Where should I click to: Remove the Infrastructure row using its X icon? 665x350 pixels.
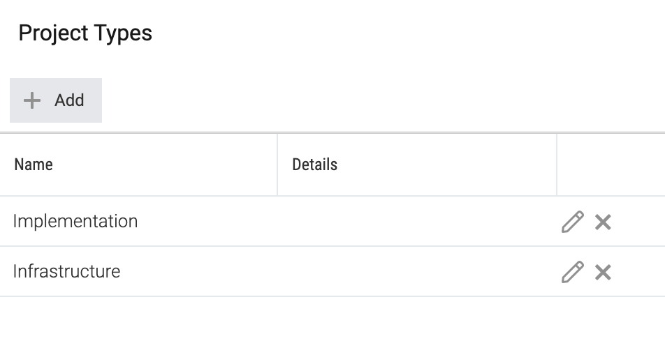(x=603, y=272)
